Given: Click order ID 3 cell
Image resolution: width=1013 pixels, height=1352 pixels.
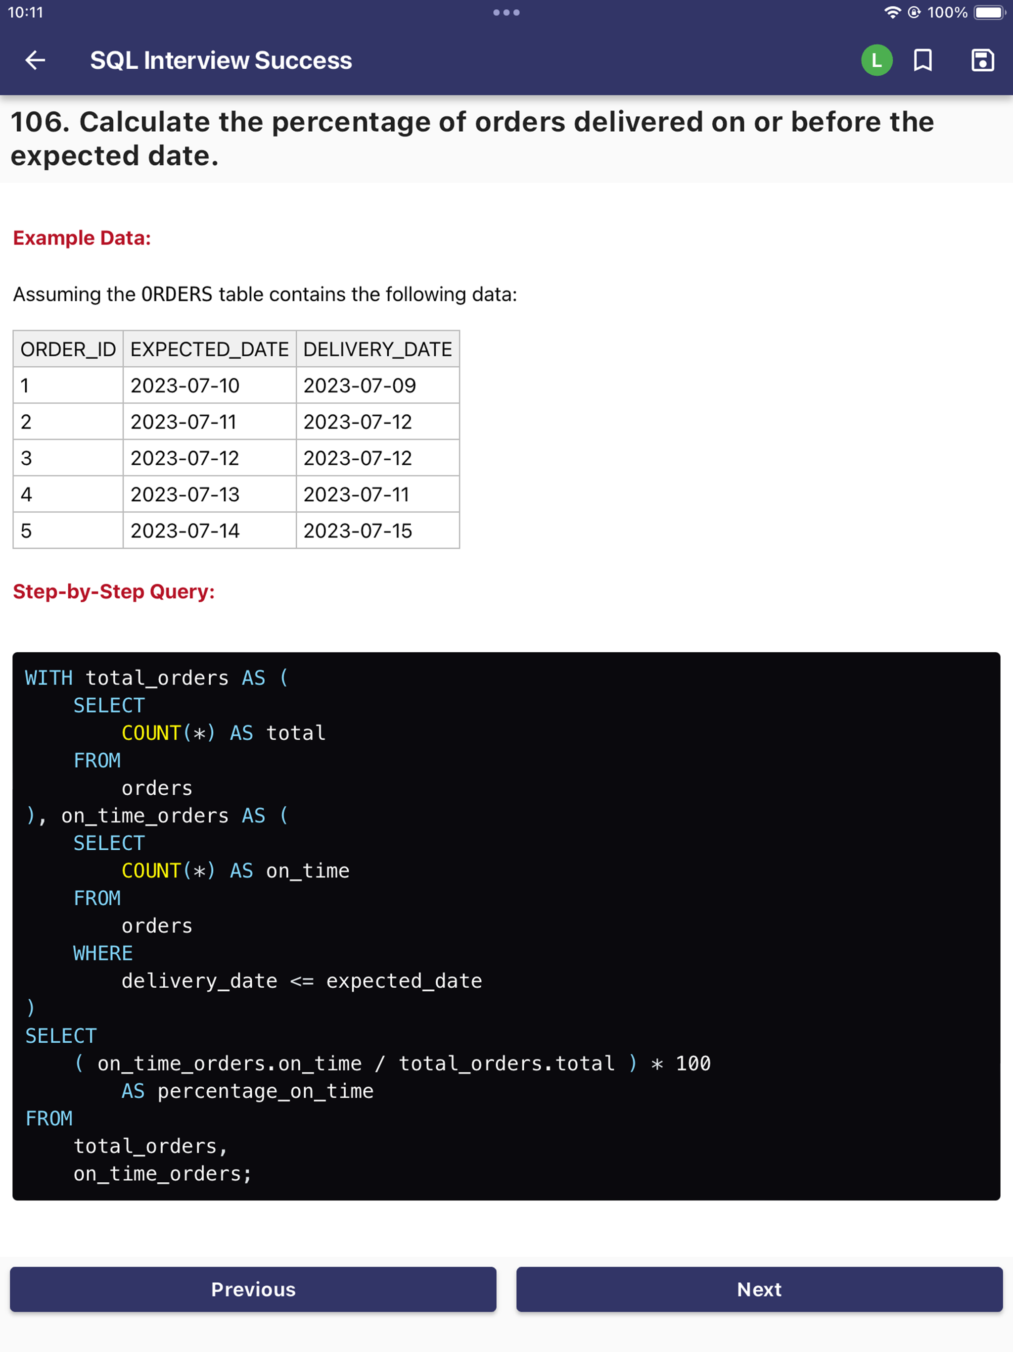Looking at the screenshot, I should point(68,458).
